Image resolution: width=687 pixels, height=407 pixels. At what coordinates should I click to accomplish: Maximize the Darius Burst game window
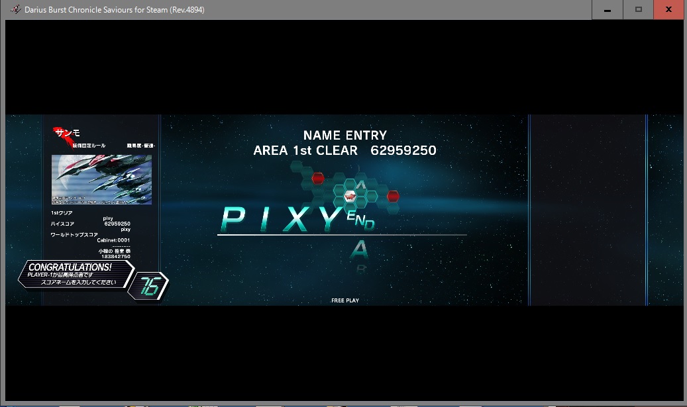pos(638,9)
